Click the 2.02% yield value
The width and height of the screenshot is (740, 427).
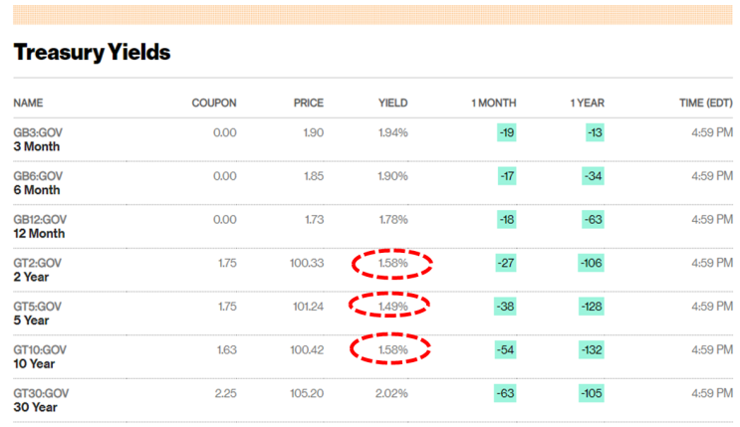[391, 393]
